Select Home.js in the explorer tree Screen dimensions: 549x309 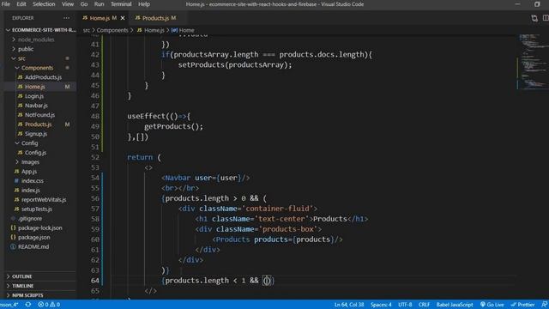34,87
